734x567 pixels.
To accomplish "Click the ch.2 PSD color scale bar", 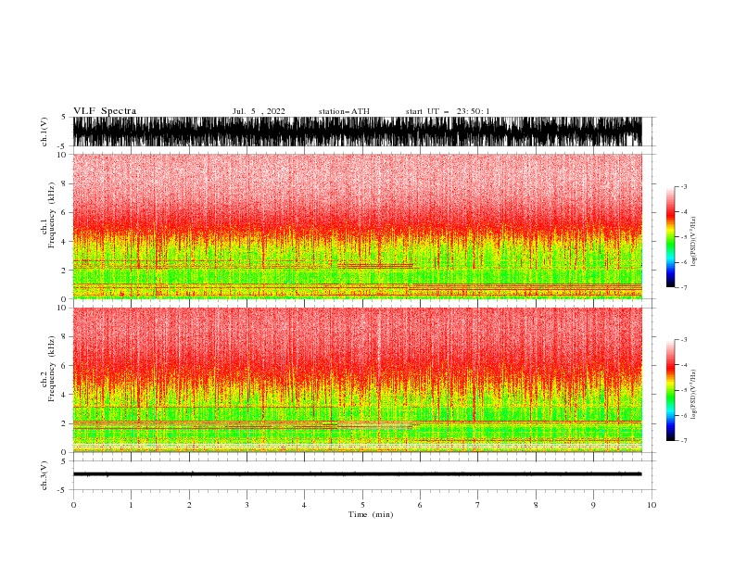I will coord(671,390).
